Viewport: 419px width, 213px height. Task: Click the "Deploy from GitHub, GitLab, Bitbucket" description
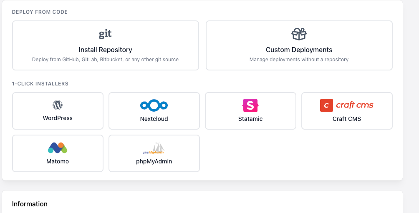click(105, 60)
